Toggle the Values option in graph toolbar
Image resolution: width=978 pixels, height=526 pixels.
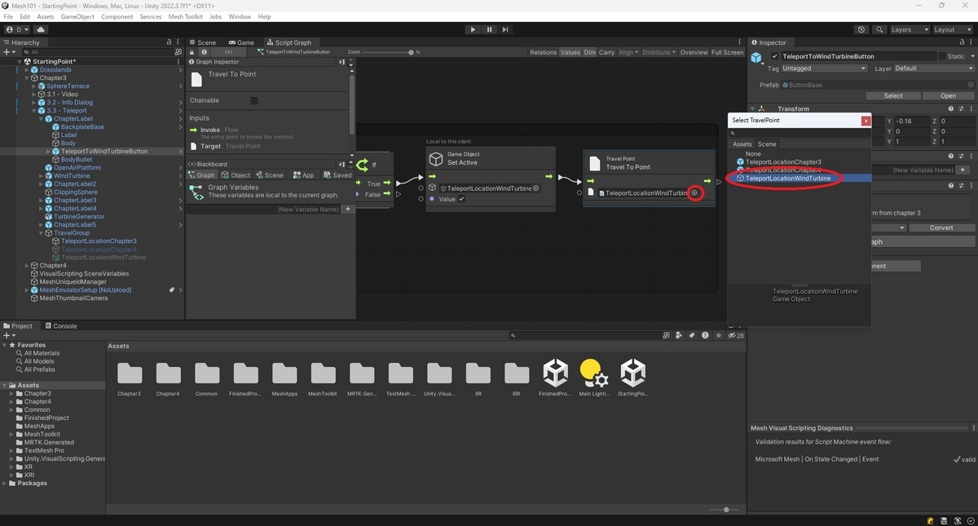click(x=570, y=52)
